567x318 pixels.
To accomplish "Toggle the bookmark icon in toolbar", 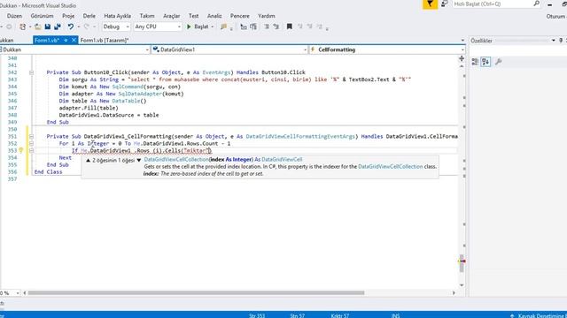I will pyautogui.click(x=290, y=26).
